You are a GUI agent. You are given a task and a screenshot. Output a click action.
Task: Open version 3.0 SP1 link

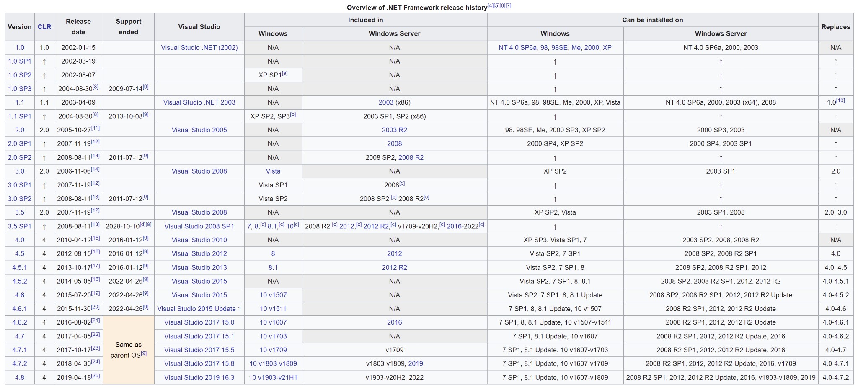[20, 185]
